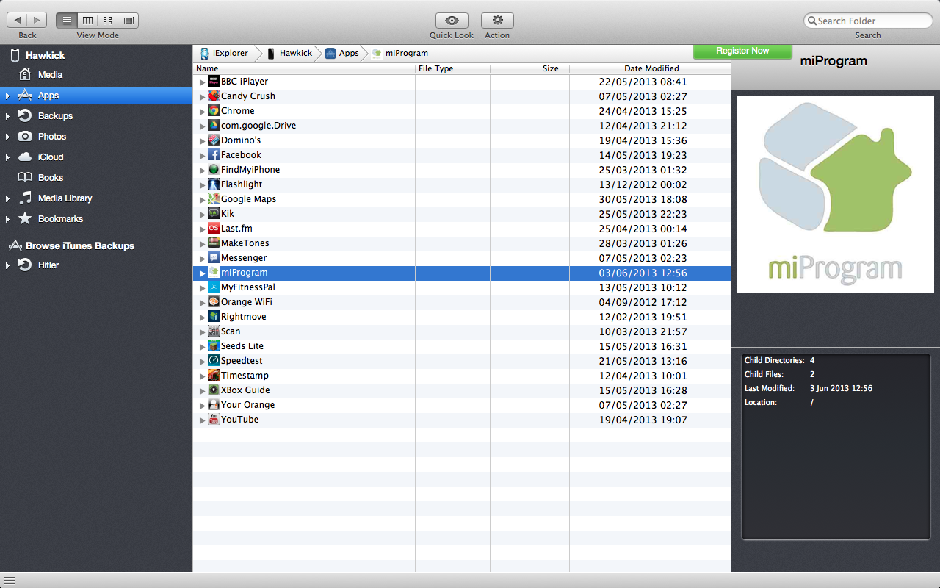
Task: Expand the Hitler backup disclosure triangle
Action: (x=7, y=265)
